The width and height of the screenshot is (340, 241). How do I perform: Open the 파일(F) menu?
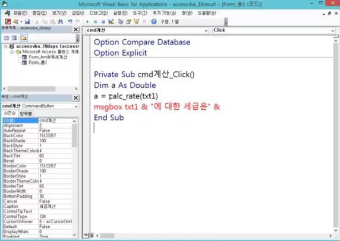(20, 13)
